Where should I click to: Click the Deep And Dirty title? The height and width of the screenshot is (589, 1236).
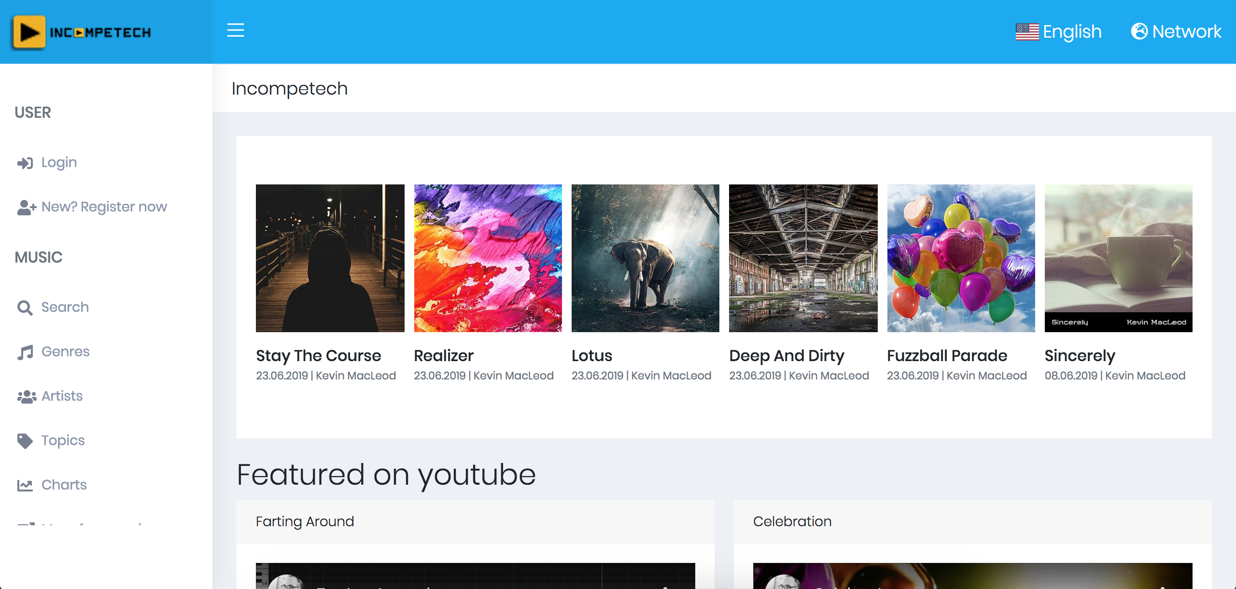coord(787,356)
